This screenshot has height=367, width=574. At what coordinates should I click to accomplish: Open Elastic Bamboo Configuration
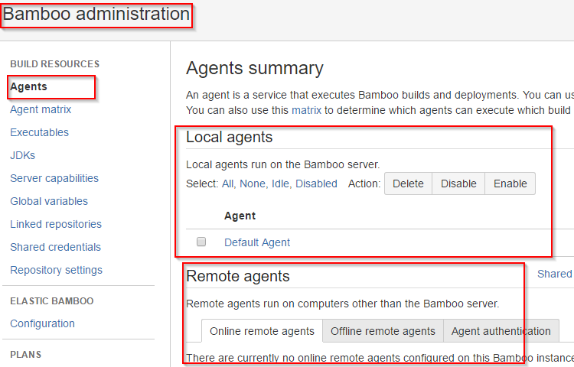pyautogui.click(x=42, y=324)
